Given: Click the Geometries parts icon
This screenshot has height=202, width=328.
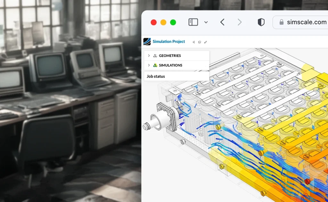Looking at the screenshot, I should [155, 56].
